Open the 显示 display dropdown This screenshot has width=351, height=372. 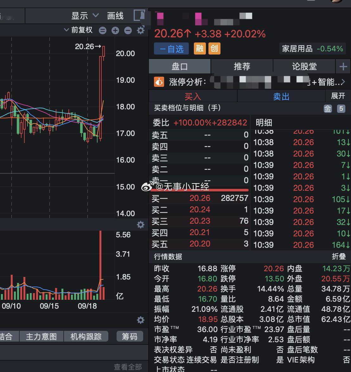point(85,16)
